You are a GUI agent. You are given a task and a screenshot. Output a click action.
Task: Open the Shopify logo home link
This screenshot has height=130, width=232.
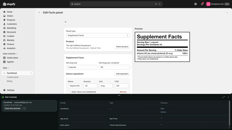(9, 4)
